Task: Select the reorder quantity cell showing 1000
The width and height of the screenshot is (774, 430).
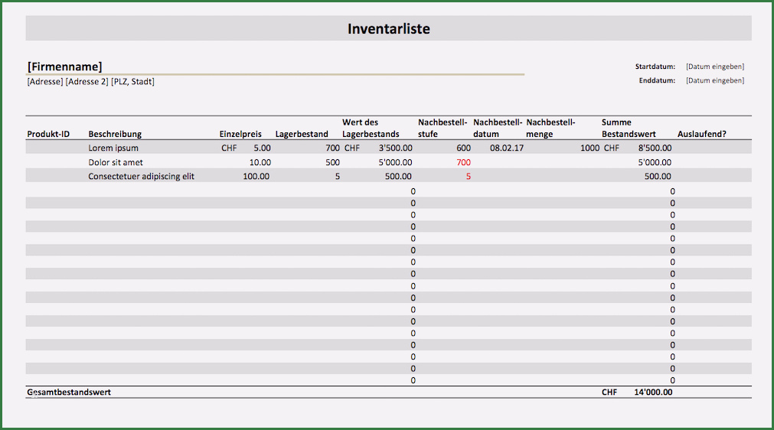Action: 589,148
